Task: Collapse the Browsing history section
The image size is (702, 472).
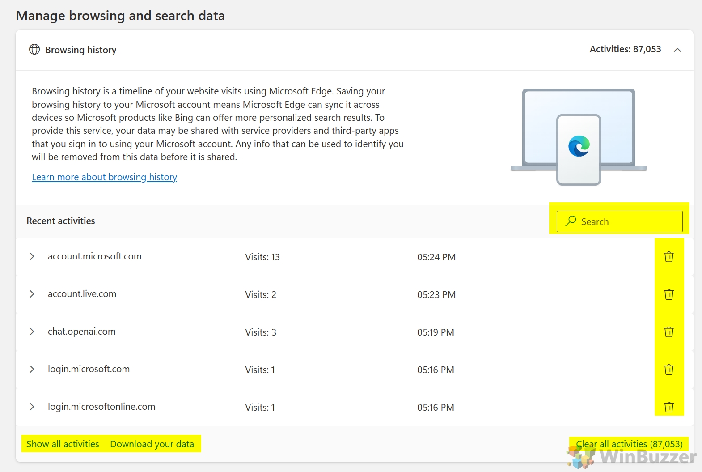Action: click(x=677, y=50)
